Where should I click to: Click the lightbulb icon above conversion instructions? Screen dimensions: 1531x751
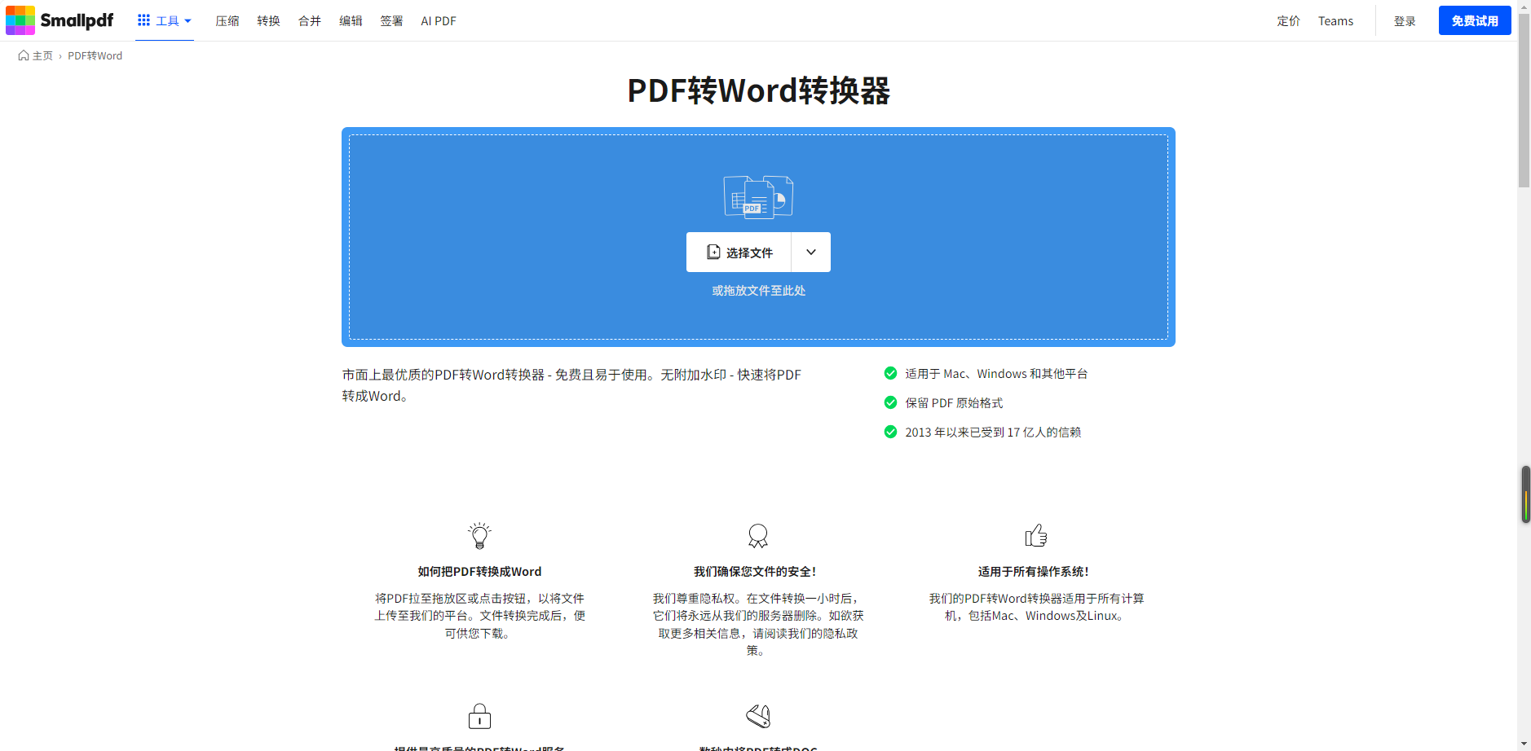point(479,536)
